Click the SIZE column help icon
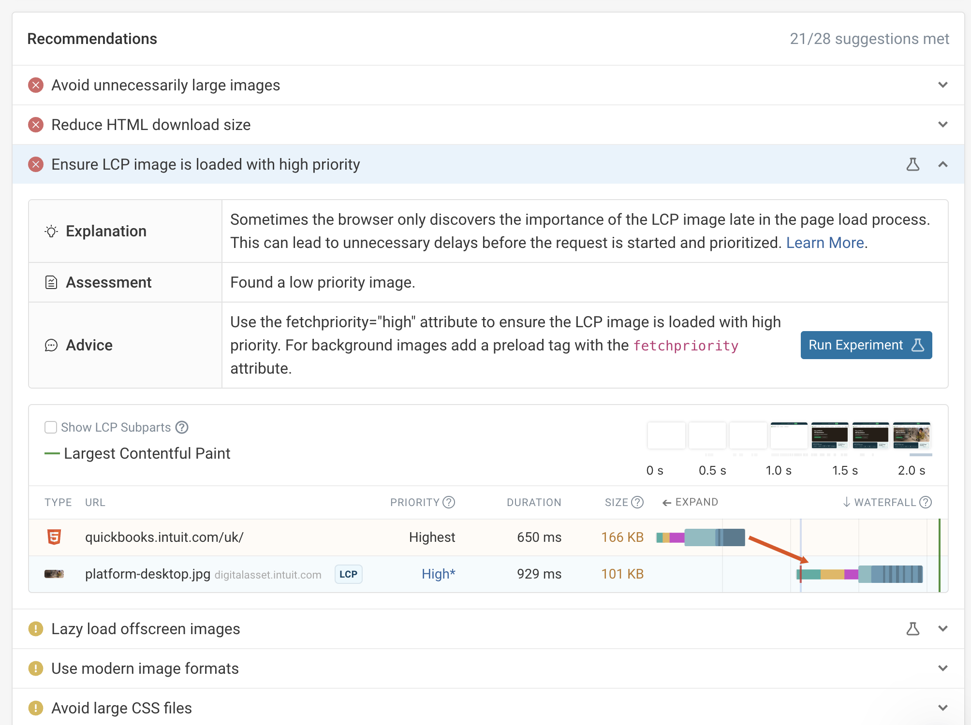 pyautogui.click(x=637, y=502)
